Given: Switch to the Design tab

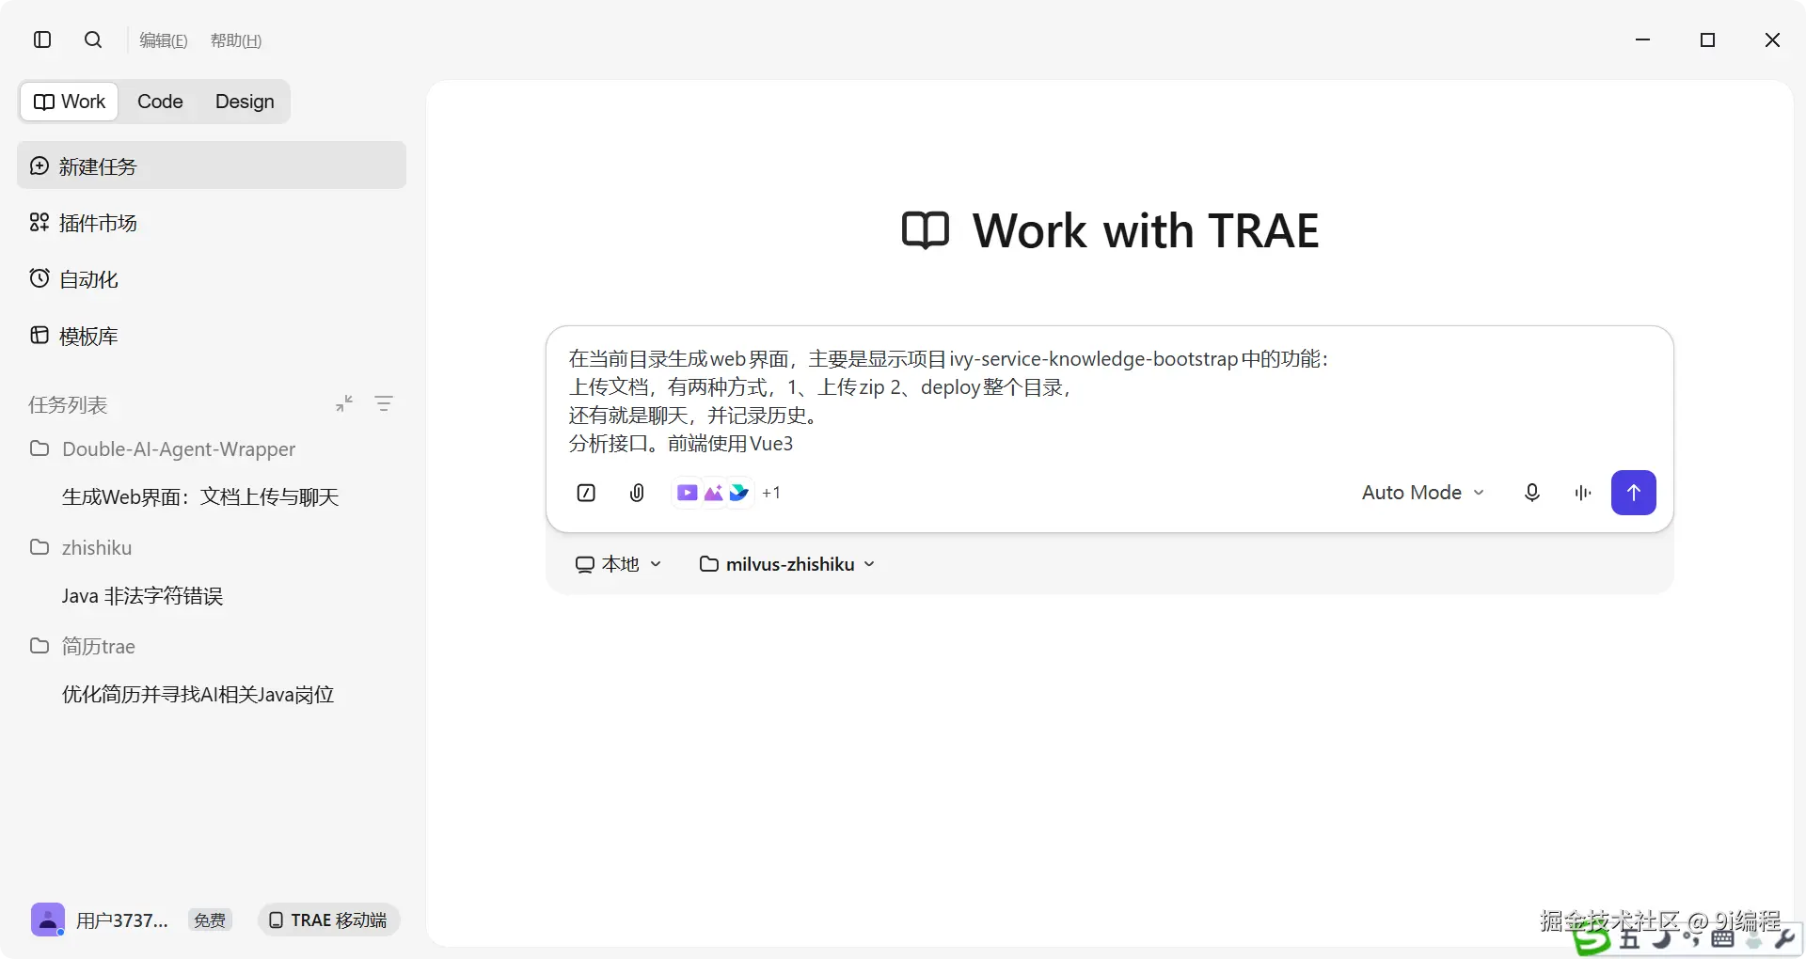Looking at the screenshot, I should pyautogui.click(x=245, y=102).
